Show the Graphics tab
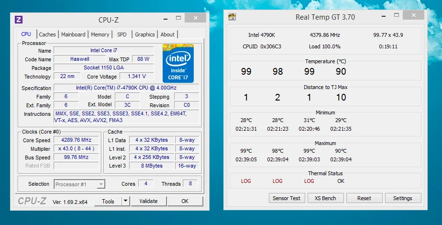 click(144, 34)
